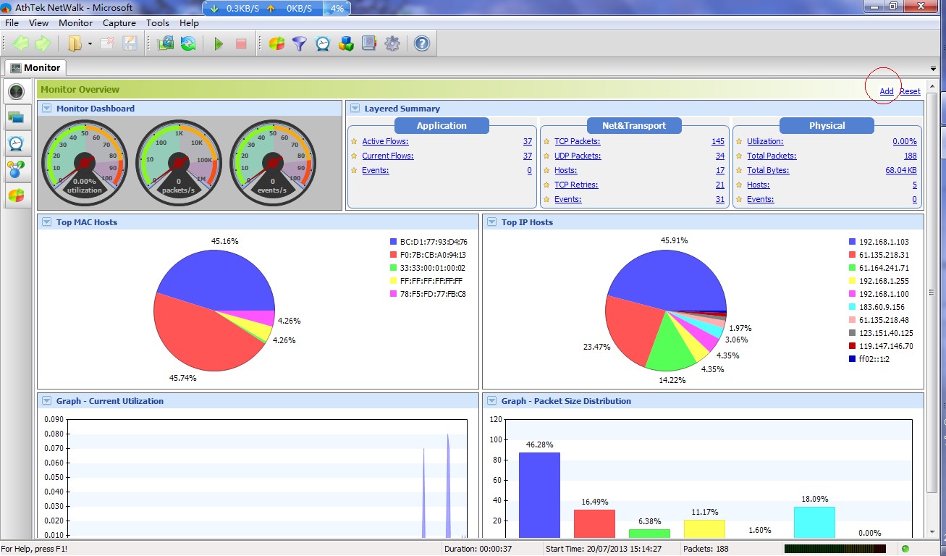This screenshot has height=556, width=946.
Task: Click the utilization gauge in dashboard
Action: 85,163
